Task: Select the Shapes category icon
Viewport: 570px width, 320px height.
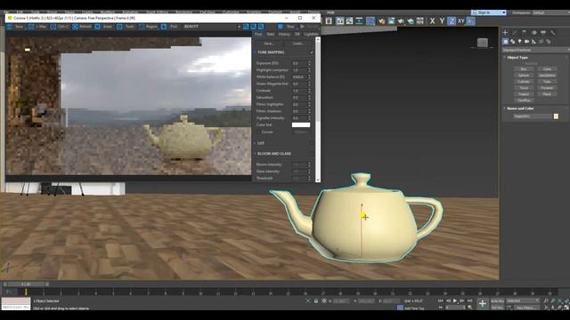Action: [513, 42]
